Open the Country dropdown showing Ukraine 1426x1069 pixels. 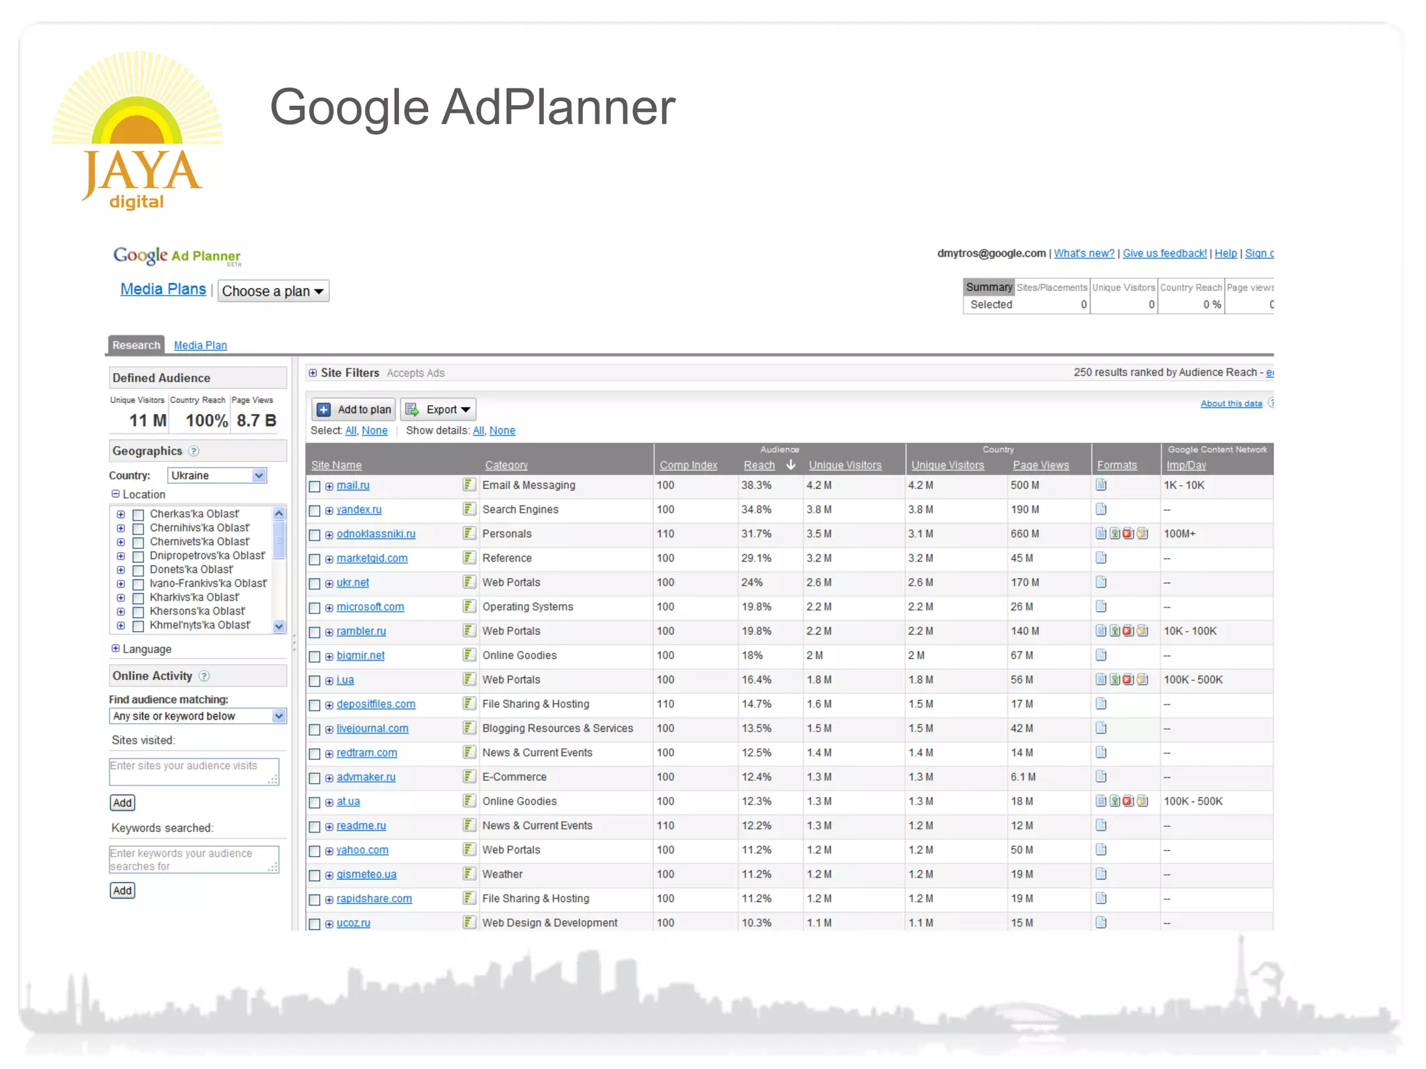(x=217, y=475)
